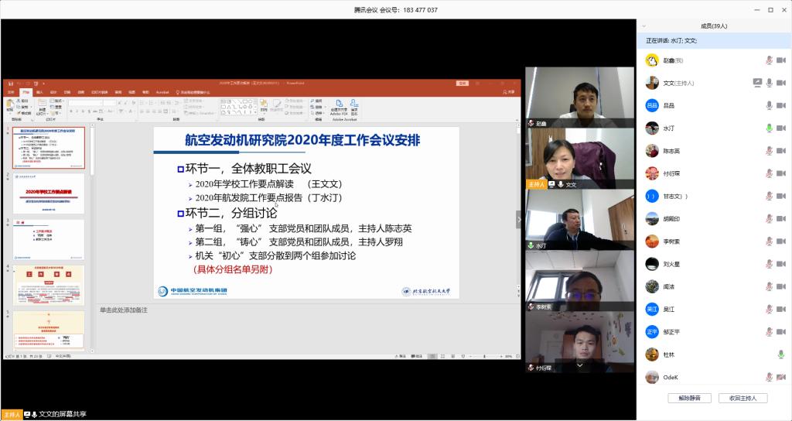Click the green microphone icon beside 杜林
The width and height of the screenshot is (792, 421).
click(x=780, y=354)
